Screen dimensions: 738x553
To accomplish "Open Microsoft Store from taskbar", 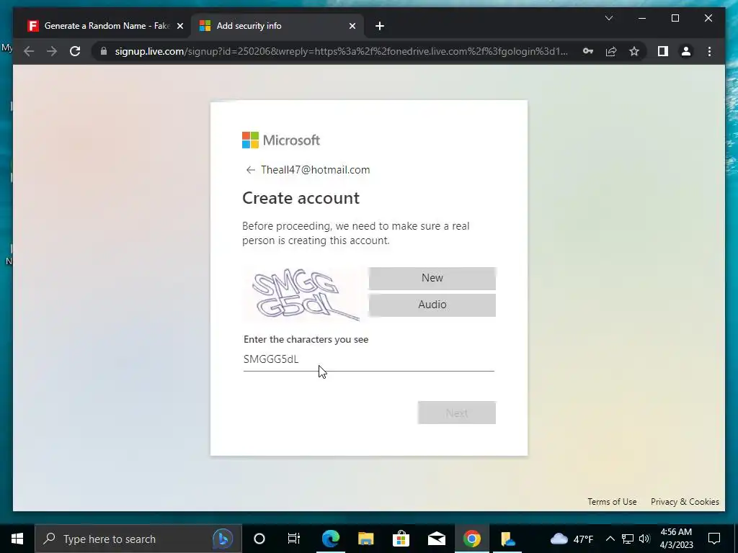I will click(x=401, y=539).
